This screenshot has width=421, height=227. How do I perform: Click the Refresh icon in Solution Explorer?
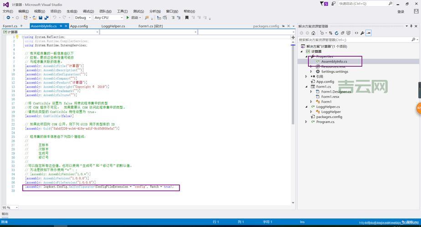tap(336, 33)
